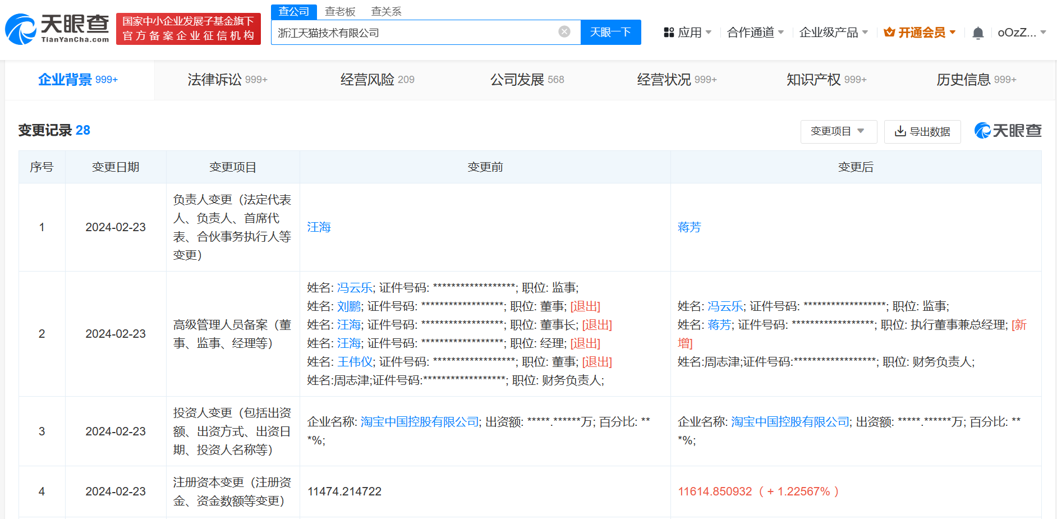Viewport: 1057px width, 519px height.
Task: Click the 周志津 财务负责人 entry in 变更后
Action: click(826, 362)
